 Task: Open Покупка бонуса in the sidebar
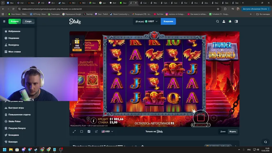(17, 128)
